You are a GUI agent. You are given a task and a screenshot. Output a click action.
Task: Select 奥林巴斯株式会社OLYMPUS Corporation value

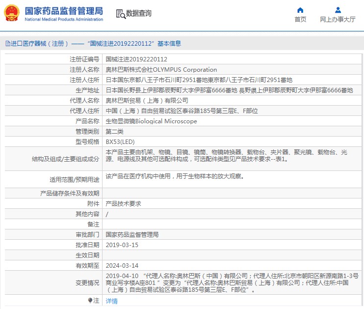coord(161,70)
